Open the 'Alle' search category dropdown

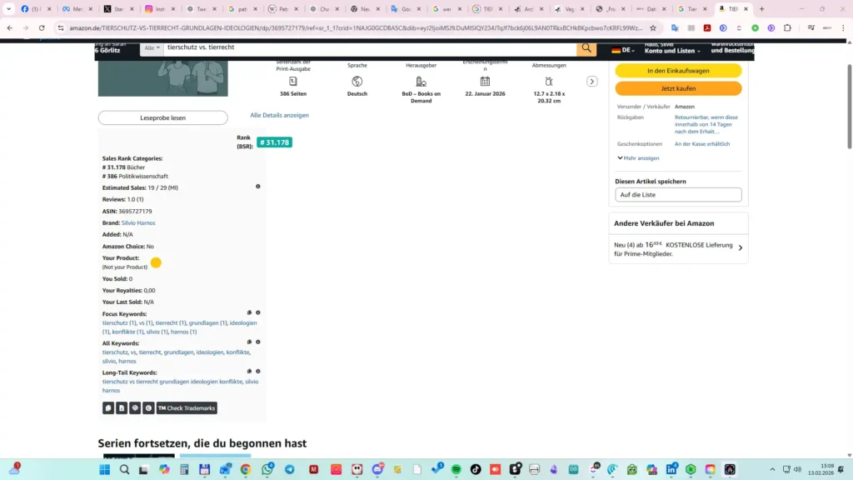(x=152, y=48)
